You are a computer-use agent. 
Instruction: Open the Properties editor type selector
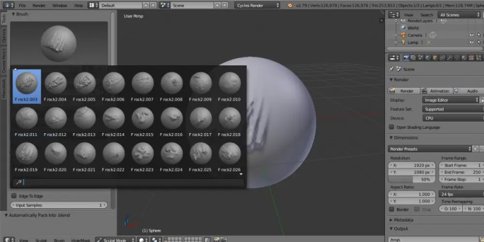(394, 57)
